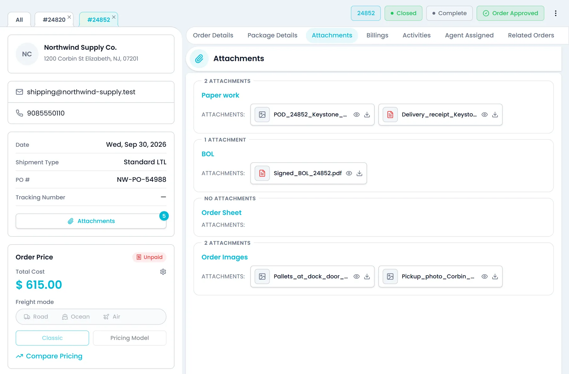Open the Agent Assigned tab
Image resolution: width=569 pixels, height=374 pixels.
469,35
